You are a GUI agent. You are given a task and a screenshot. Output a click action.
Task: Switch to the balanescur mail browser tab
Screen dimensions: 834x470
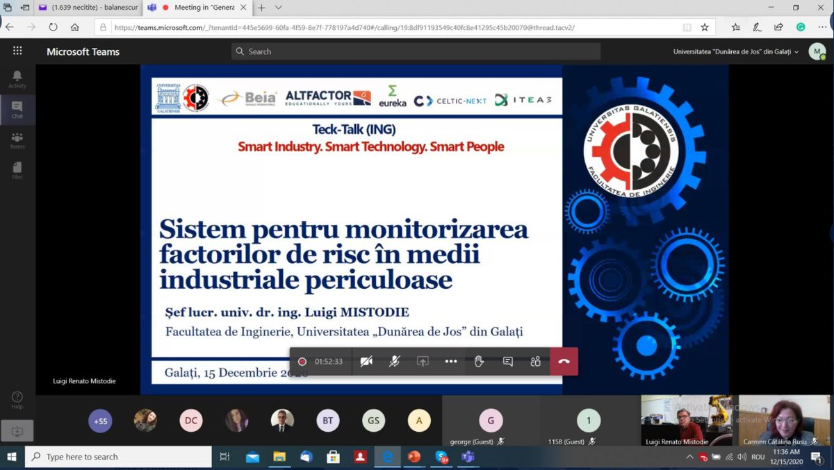pos(88,8)
